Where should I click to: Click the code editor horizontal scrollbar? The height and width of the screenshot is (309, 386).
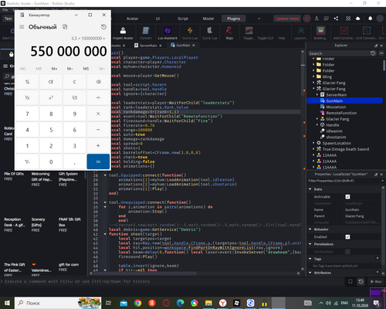[x=144, y=273]
